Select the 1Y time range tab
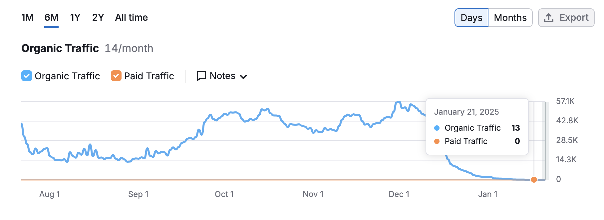Screen dimensions: 604x220 point(75,17)
